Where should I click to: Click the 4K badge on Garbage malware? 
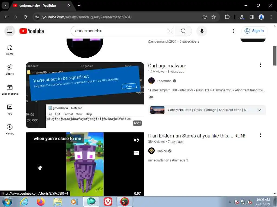tap(151, 97)
